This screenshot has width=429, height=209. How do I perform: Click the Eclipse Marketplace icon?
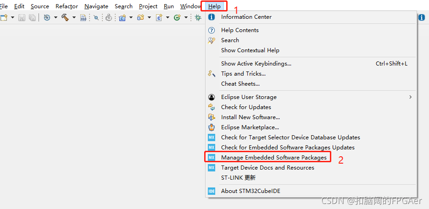212,127
